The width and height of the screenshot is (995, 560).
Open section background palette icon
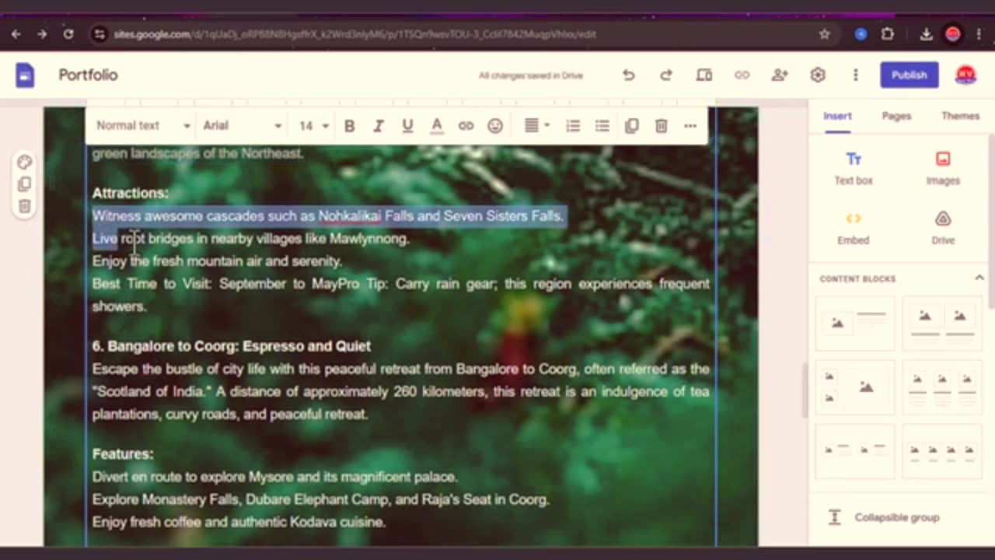point(24,163)
